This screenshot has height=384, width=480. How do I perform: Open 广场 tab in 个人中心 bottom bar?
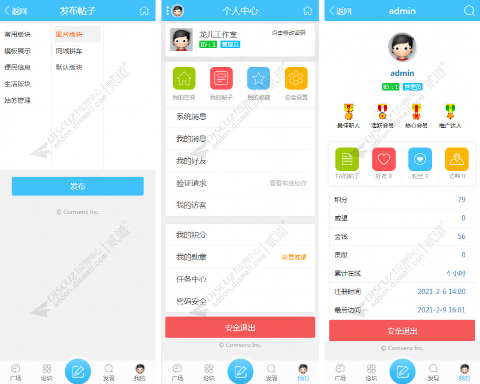coord(177,372)
